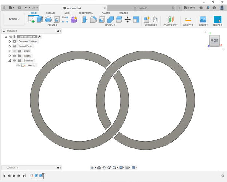This screenshot has width=227, height=182.
Task: Select the Fillet tool in Modify
Action: (93, 20)
